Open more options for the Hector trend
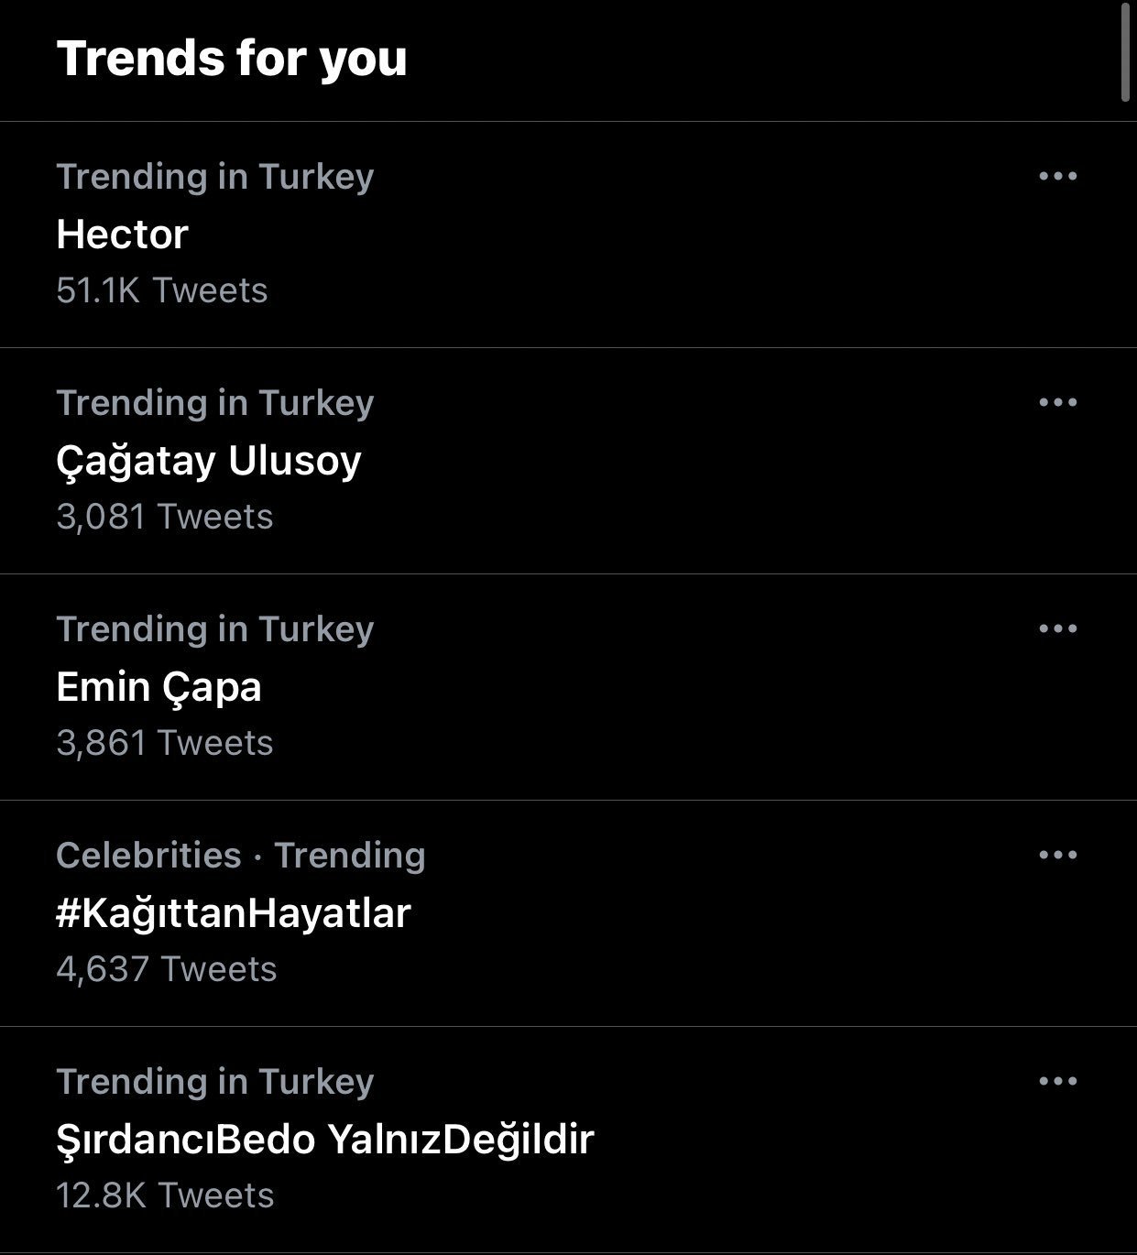This screenshot has height=1255, width=1137. 1057,176
